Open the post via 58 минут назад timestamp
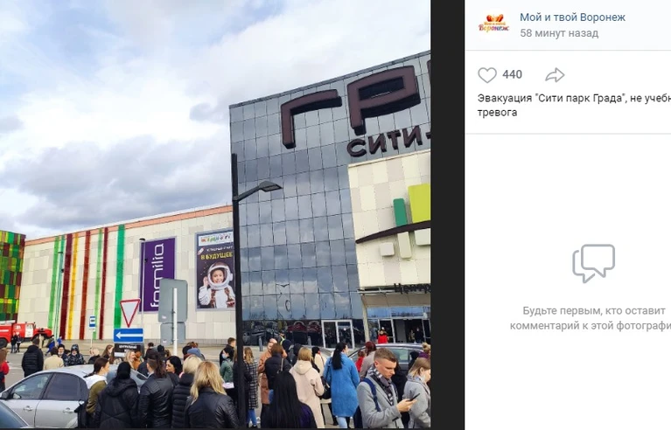This screenshot has height=430, width=671. pos(559,33)
